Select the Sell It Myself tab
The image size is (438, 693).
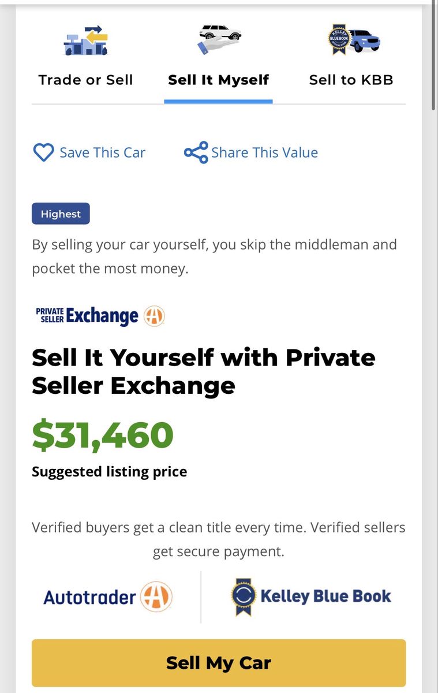tap(218, 80)
